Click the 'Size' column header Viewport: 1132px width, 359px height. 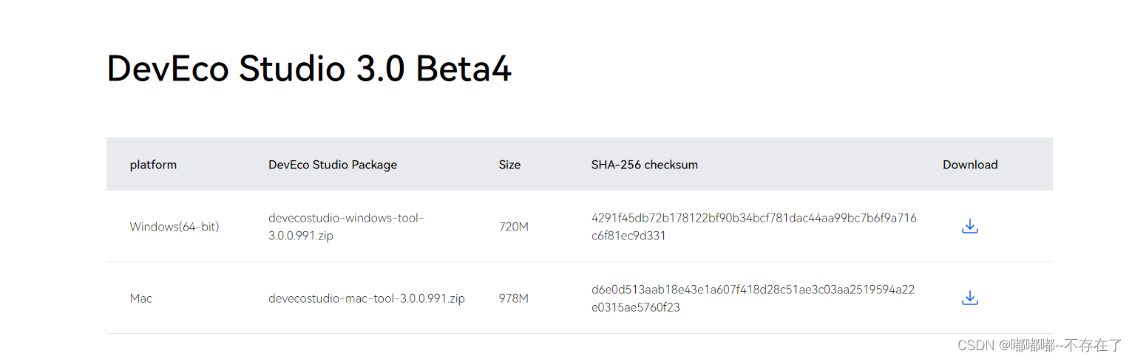point(509,165)
